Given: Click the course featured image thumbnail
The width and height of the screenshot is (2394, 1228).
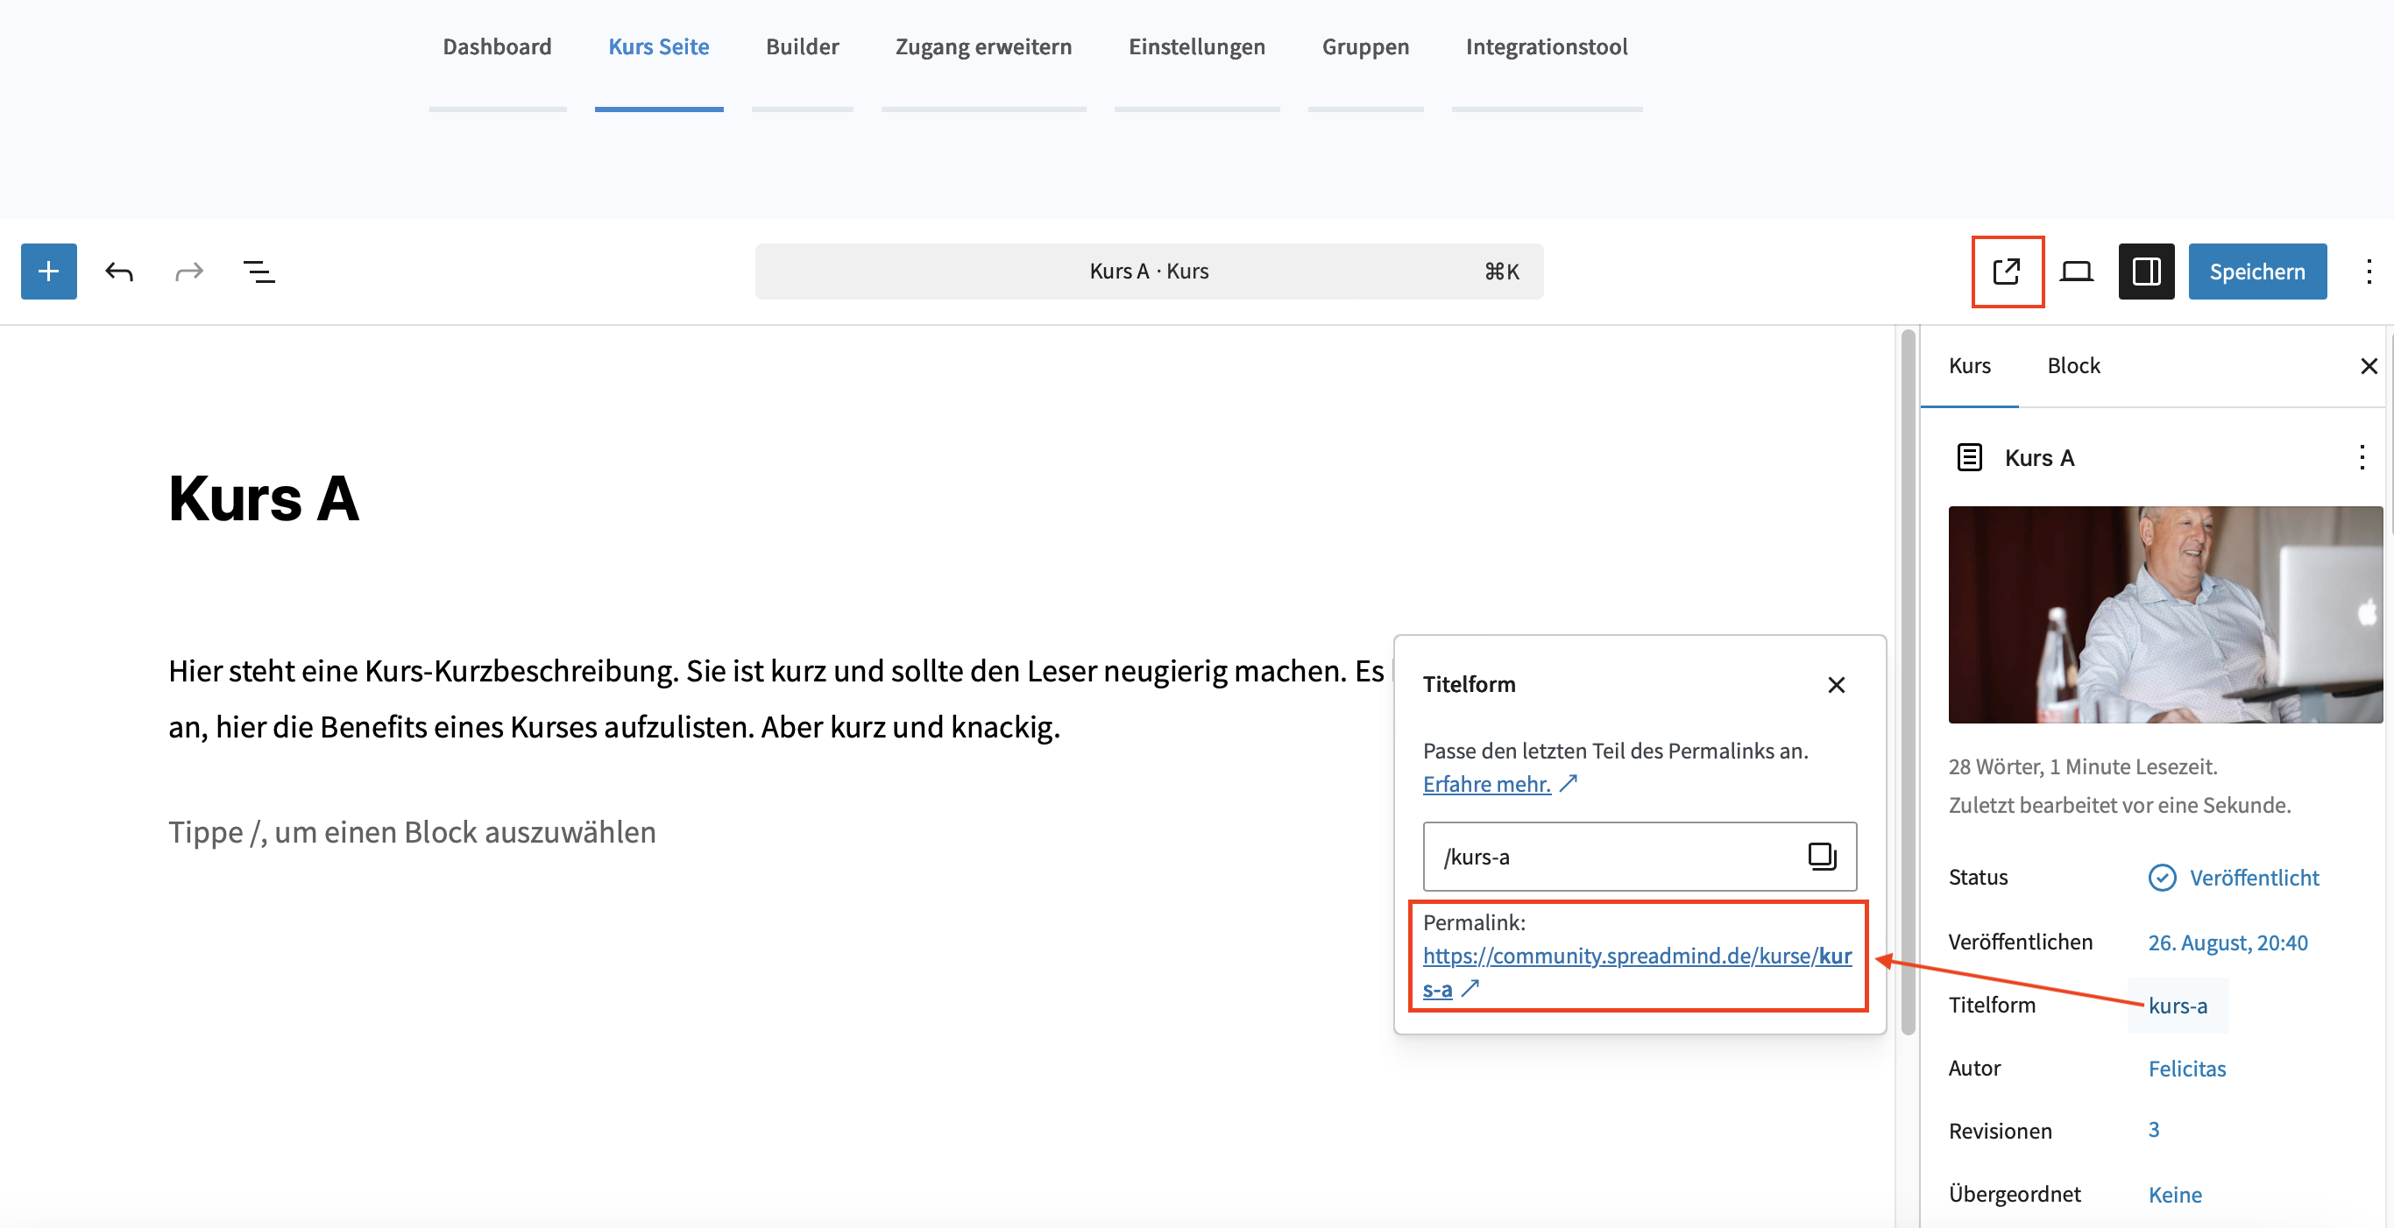Looking at the screenshot, I should (x=2164, y=614).
